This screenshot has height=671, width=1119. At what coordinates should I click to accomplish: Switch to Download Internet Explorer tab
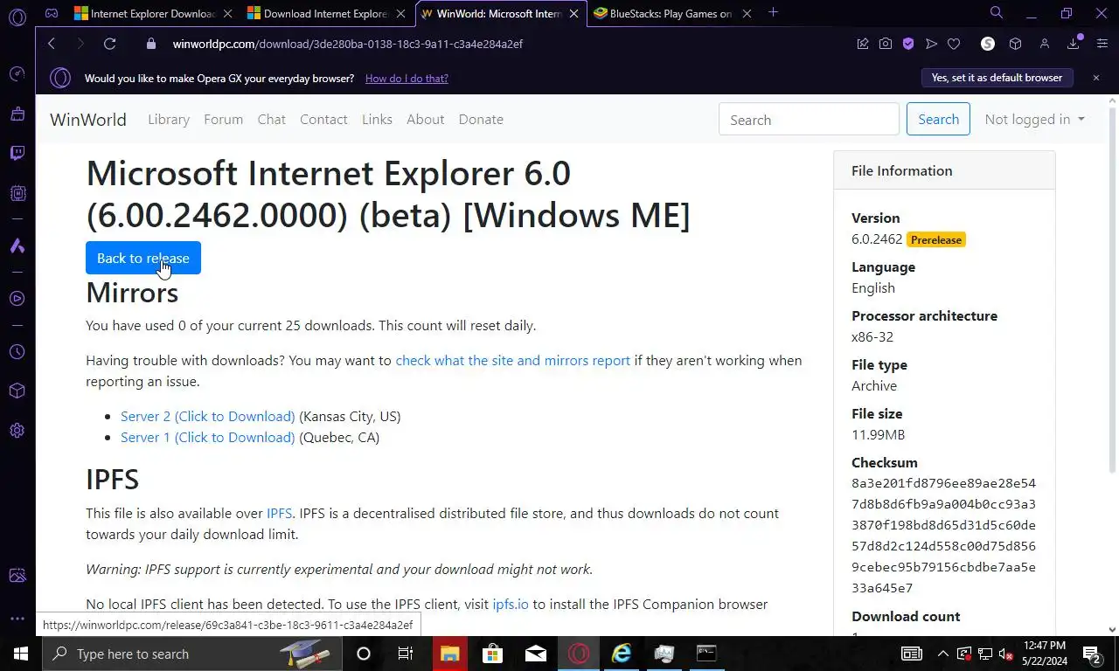tap(326, 13)
